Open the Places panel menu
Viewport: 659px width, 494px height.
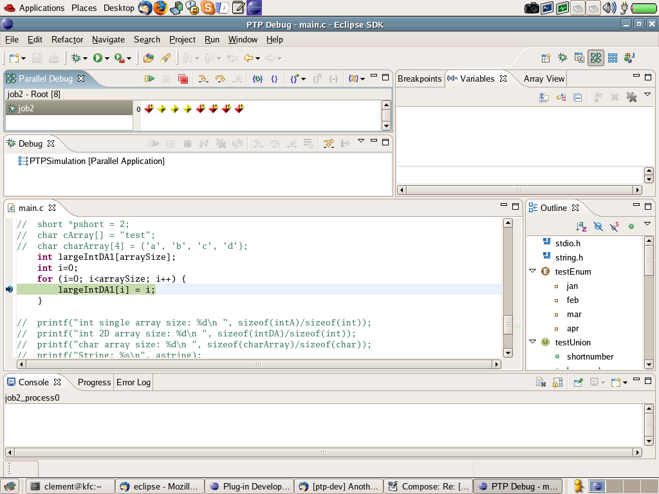pos(84,8)
